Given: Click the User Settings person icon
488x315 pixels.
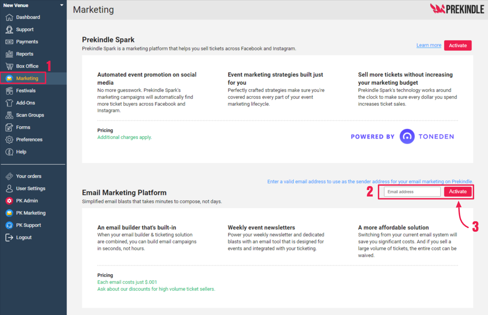Looking at the screenshot, I should [x=9, y=188].
